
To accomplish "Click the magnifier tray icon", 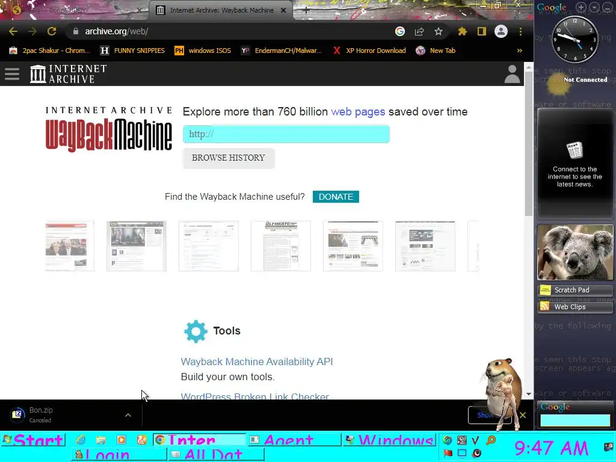I will coord(491,440).
